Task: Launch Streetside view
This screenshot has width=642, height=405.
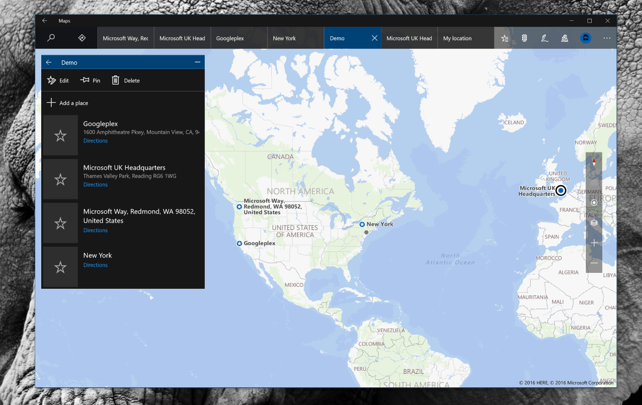Action: click(x=585, y=37)
